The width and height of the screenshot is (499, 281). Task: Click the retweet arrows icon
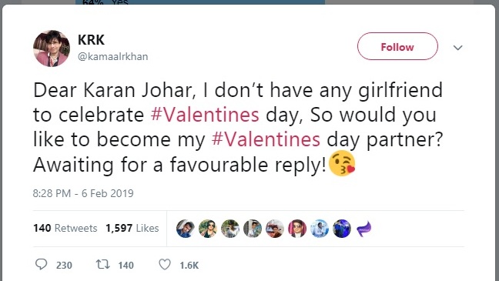point(103,265)
